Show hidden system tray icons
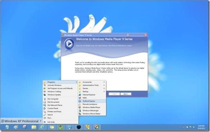210x132 pixels. pos(180,127)
